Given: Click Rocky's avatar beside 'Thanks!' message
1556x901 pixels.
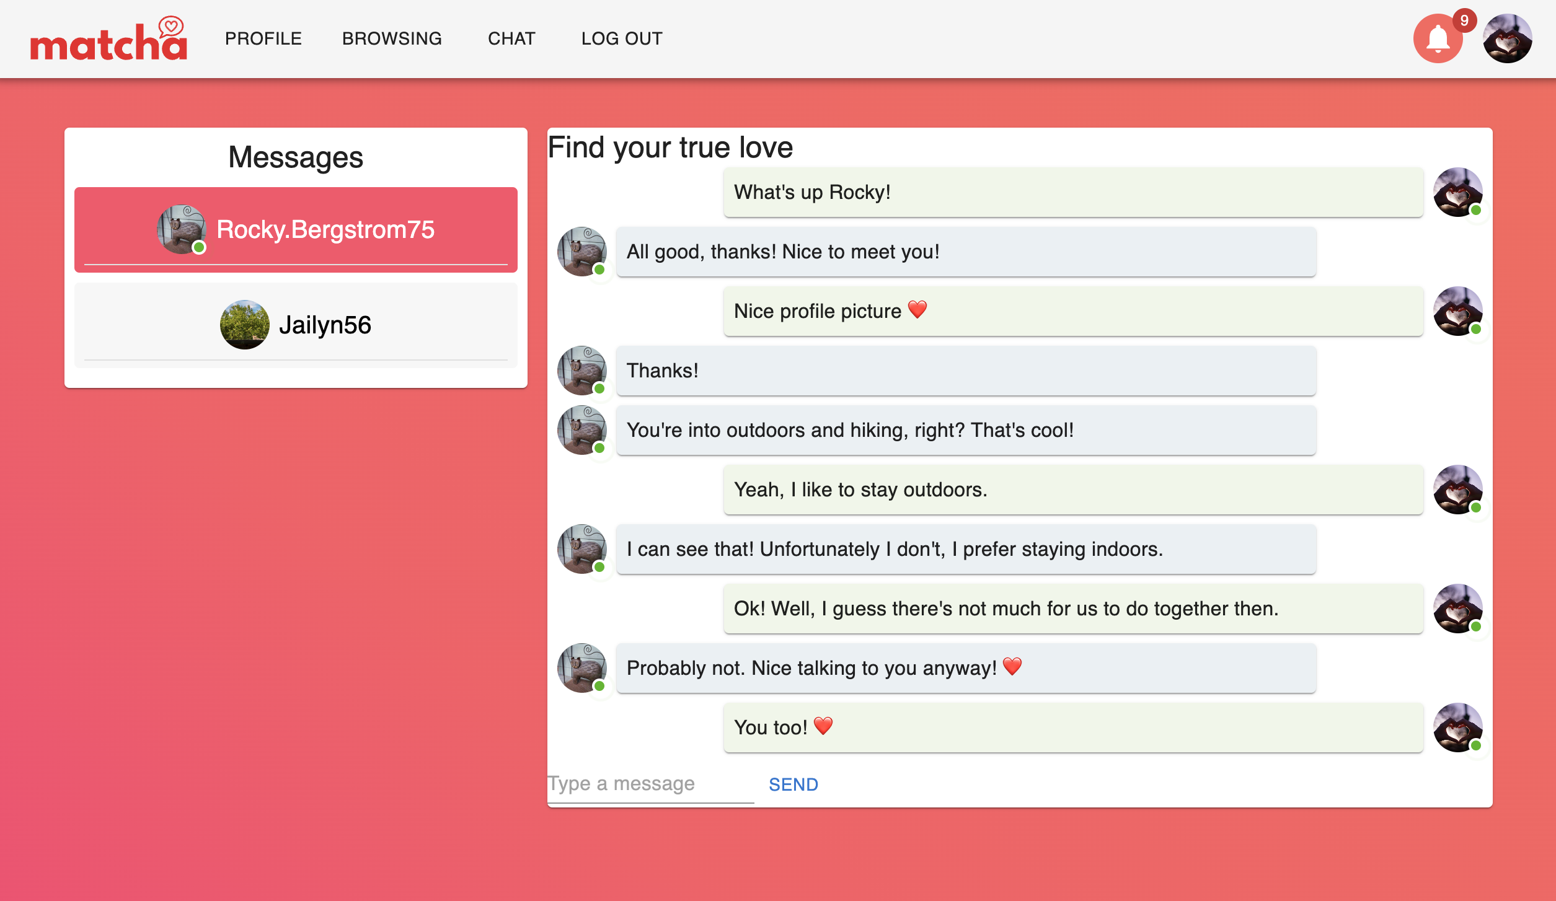Looking at the screenshot, I should [581, 371].
